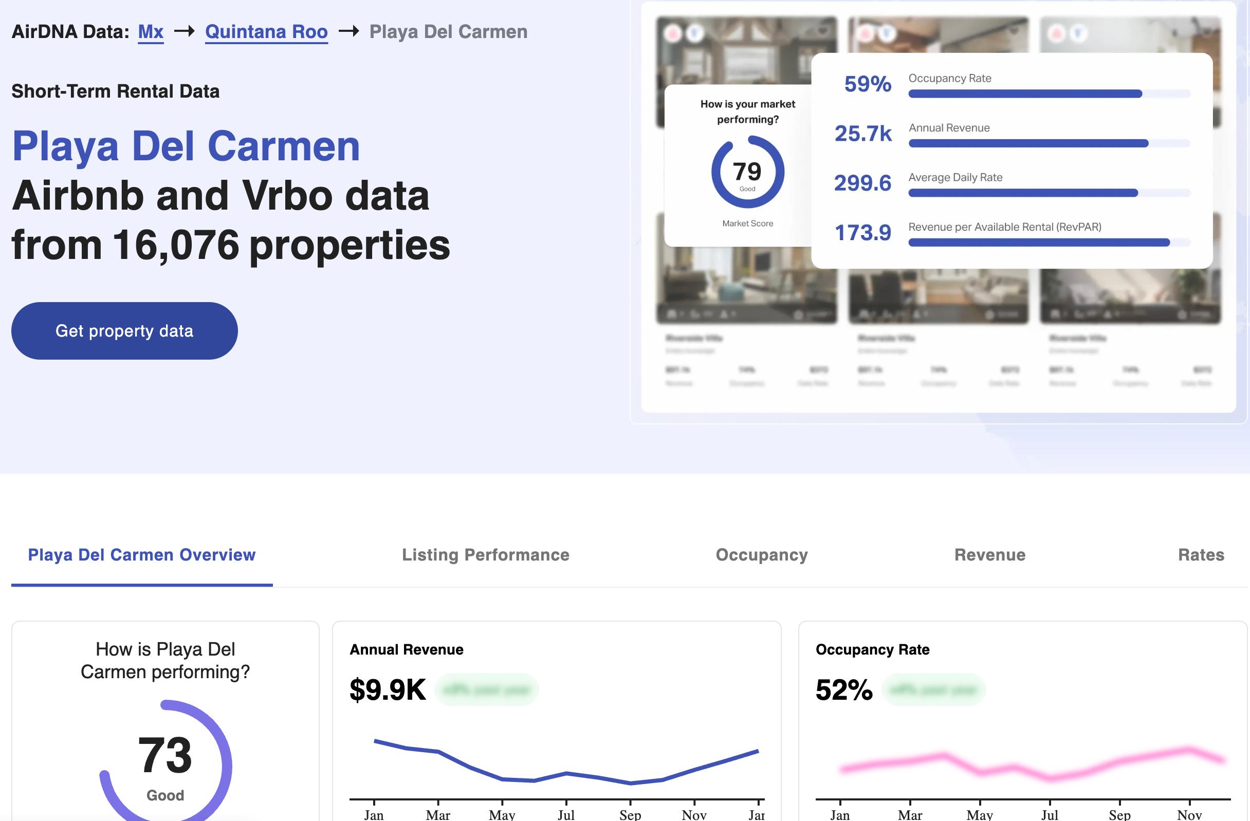
Task: Open the Occupancy tab
Action: [762, 555]
